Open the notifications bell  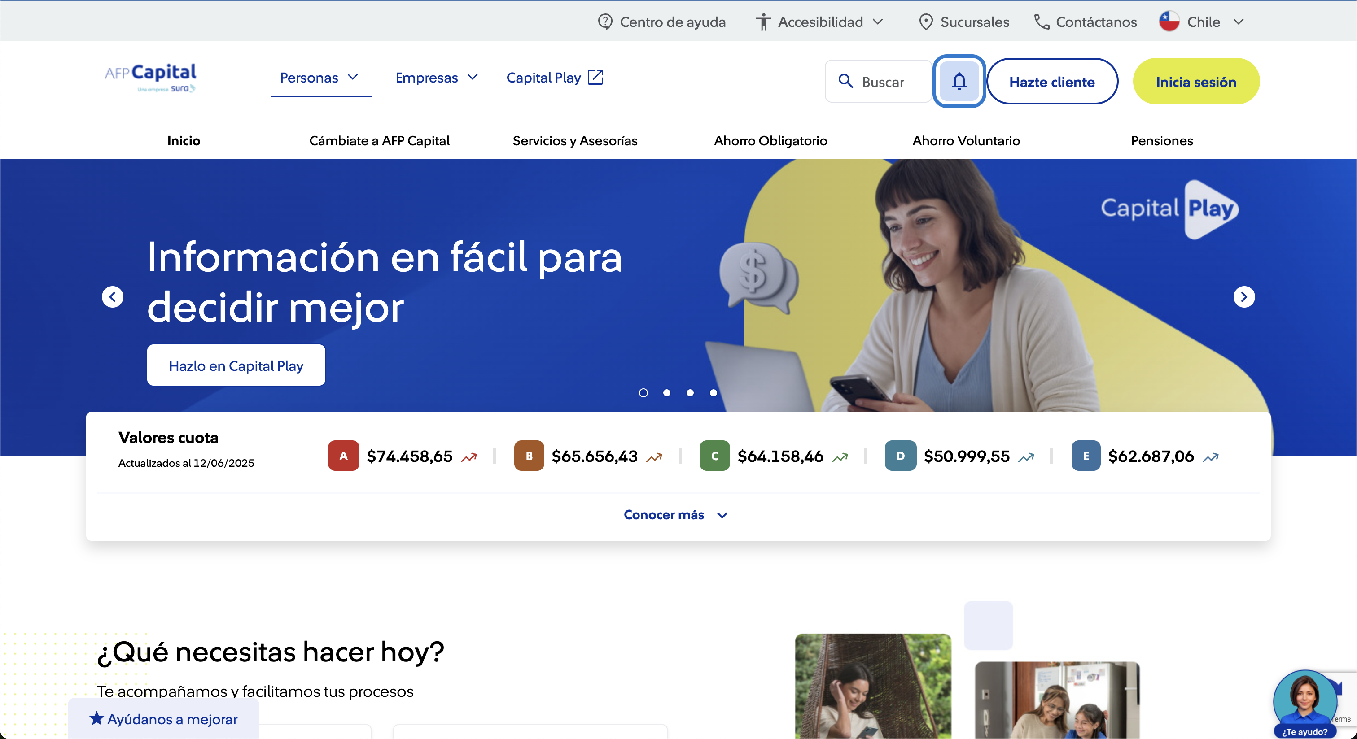pos(959,82)
